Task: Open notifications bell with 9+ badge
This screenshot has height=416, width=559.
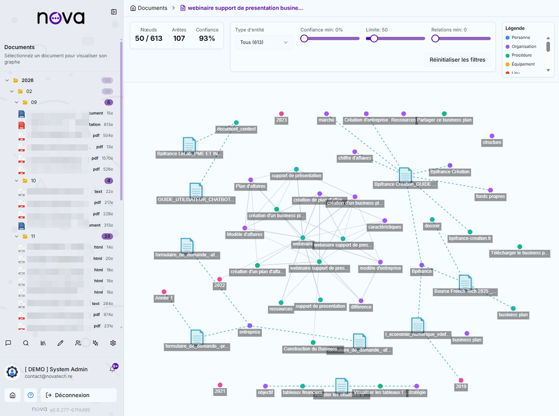Action: (x=112, y=369)
